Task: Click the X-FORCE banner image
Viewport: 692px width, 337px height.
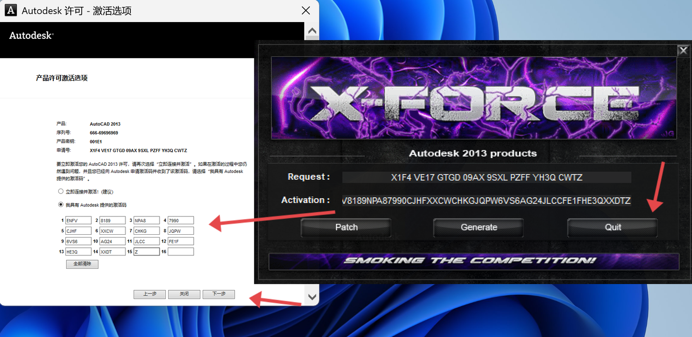Action: point(475,98)
